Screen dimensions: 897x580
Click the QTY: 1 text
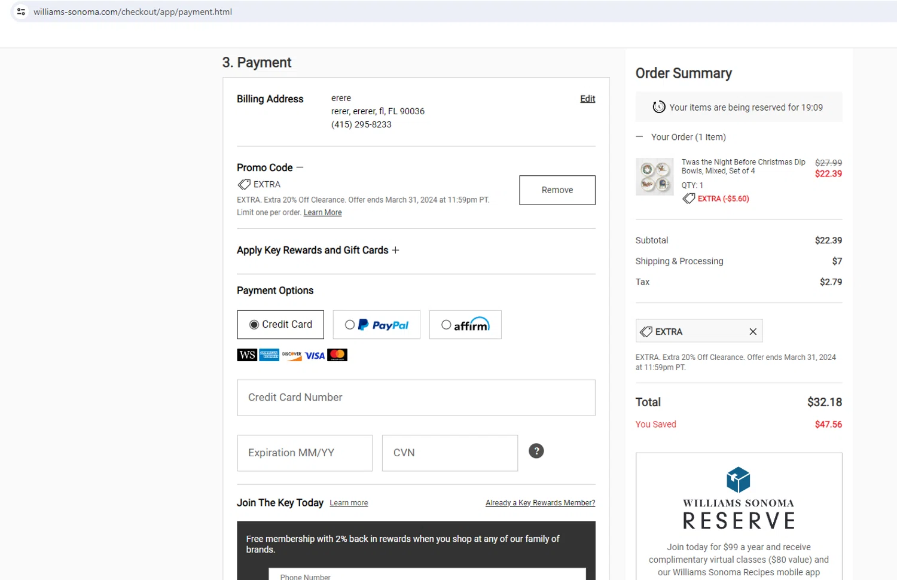pos(692,185)
